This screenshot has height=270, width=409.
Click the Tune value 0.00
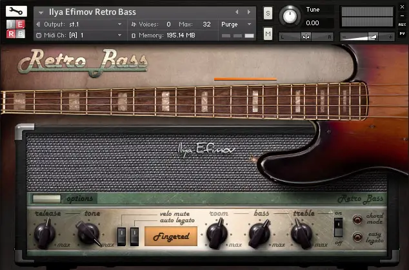(x=312, y=23)
